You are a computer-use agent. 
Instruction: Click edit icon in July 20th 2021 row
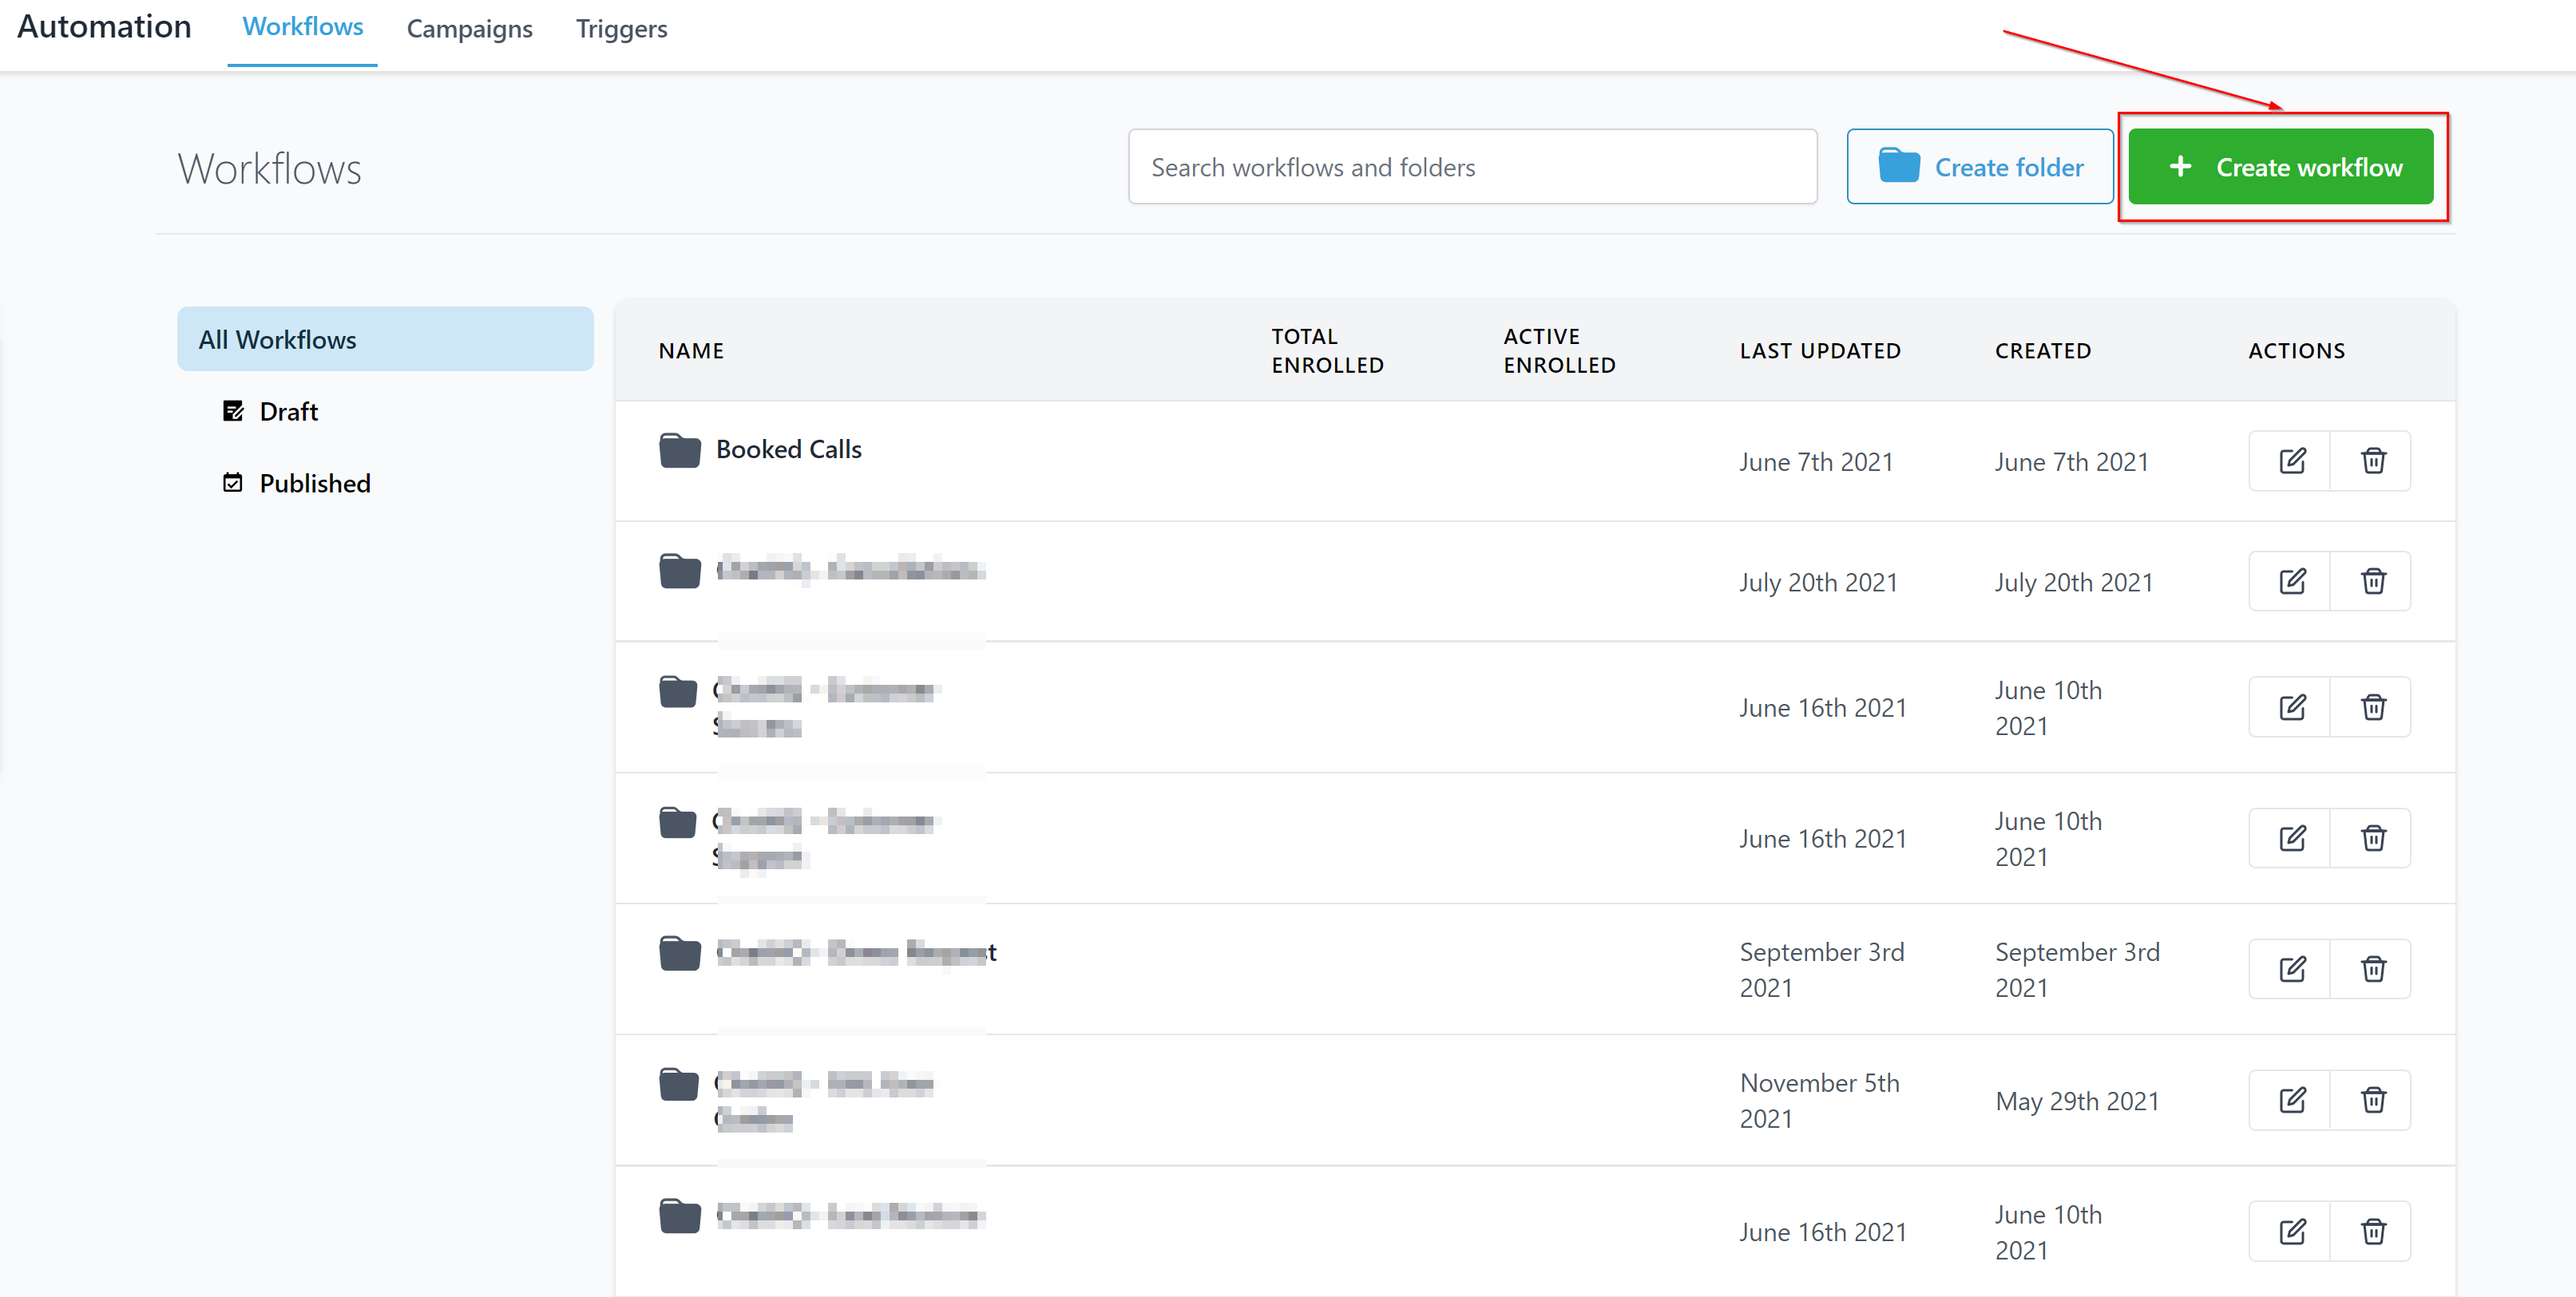click(2290, 580)
